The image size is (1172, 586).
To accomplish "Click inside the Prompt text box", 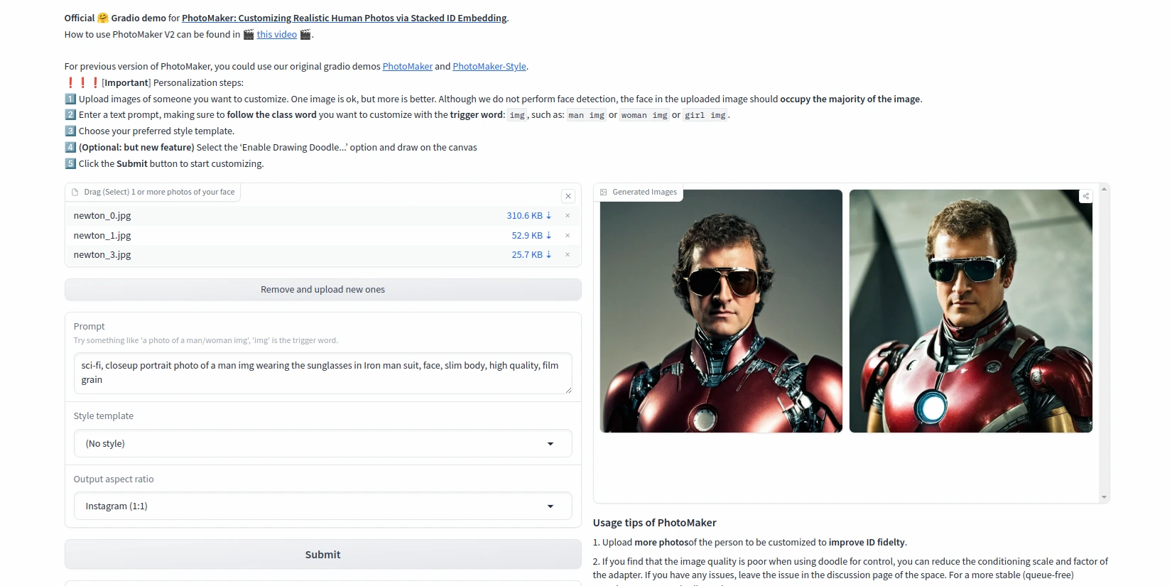I will (x=322, y=373).
